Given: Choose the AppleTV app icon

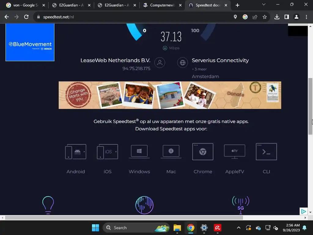Looking at the screenshot, I should [x=234, y=151].
